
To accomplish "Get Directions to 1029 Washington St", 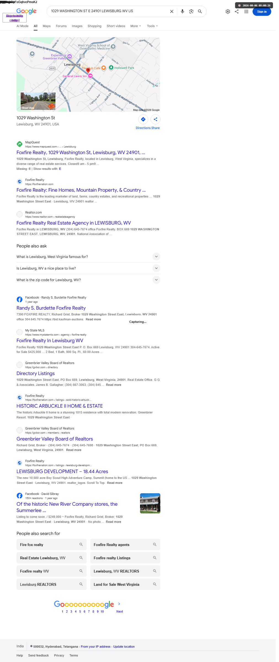I will [143, 119].
